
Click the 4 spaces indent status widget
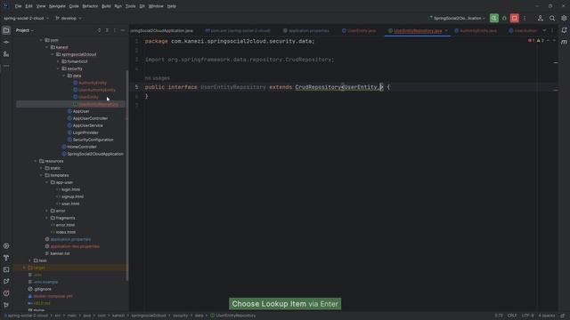pos(547,316)
